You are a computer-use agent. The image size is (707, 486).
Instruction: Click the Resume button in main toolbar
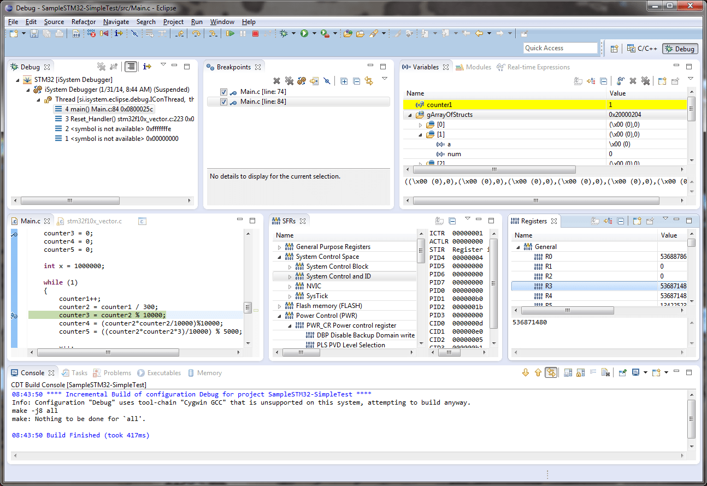(x=230, y=34)
